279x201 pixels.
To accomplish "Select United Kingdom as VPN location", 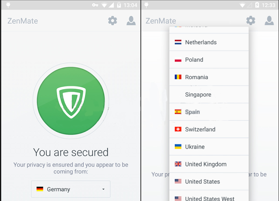I will pyautogui.click(x=209, y=164).
